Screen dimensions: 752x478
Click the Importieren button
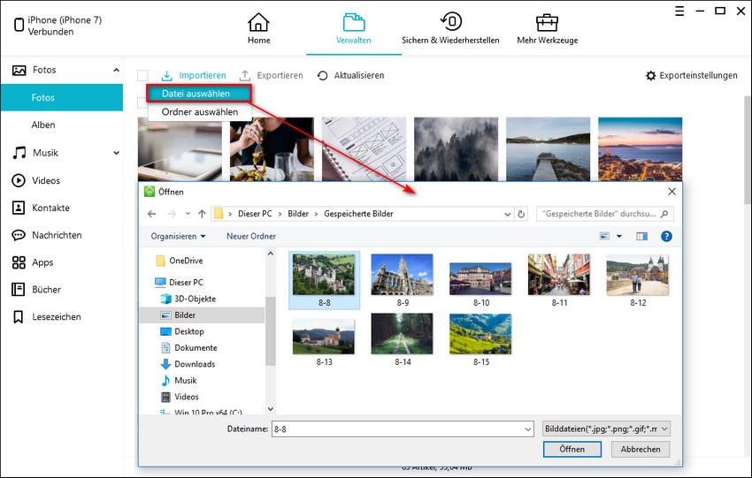pyautogui.click(x=193, y=76)
